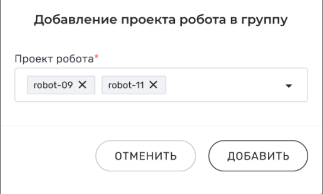Open the project list with the caret icon
Screen dimensions: 323x194
[288, 85]
